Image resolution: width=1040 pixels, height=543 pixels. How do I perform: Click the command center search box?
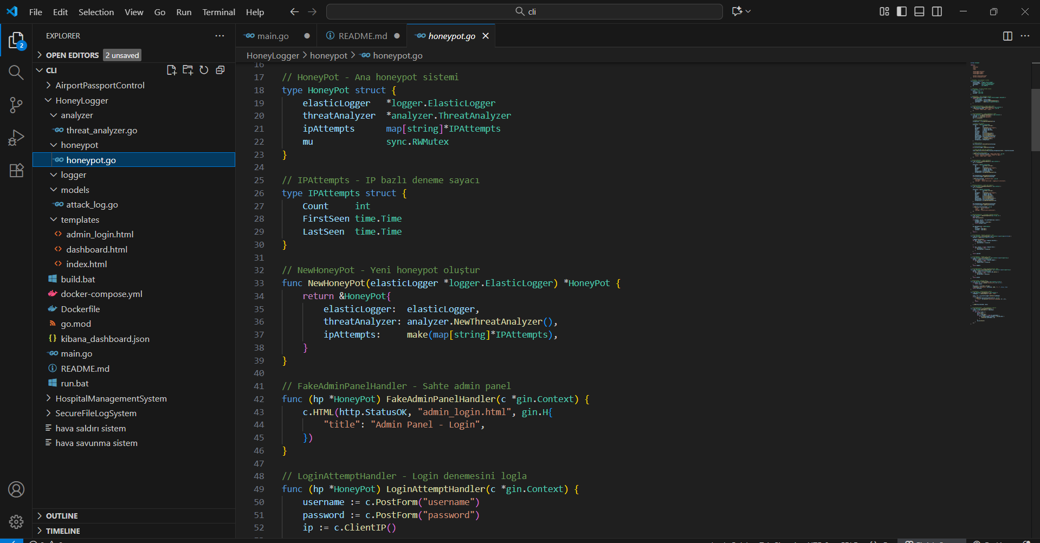coord(524,11)
